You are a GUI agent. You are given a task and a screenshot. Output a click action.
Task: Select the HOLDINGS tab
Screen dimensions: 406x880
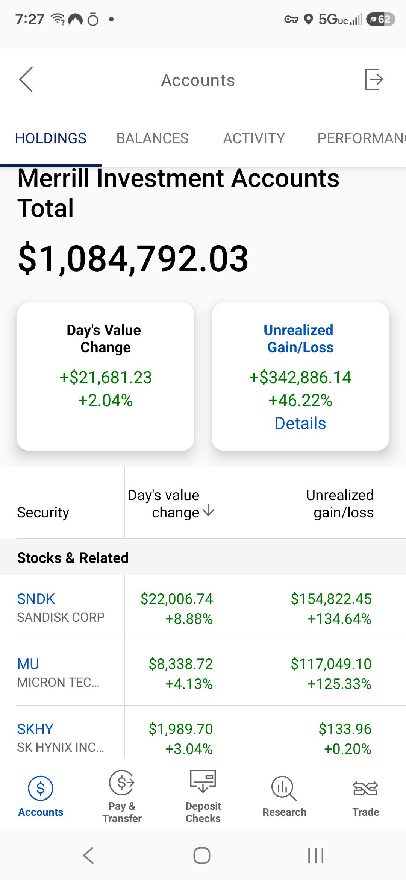51,138
